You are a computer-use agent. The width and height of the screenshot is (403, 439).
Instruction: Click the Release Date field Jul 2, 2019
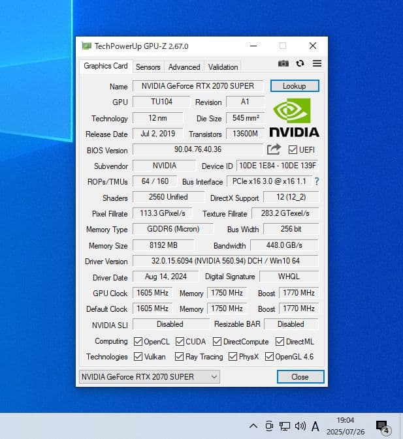point(158,134)
